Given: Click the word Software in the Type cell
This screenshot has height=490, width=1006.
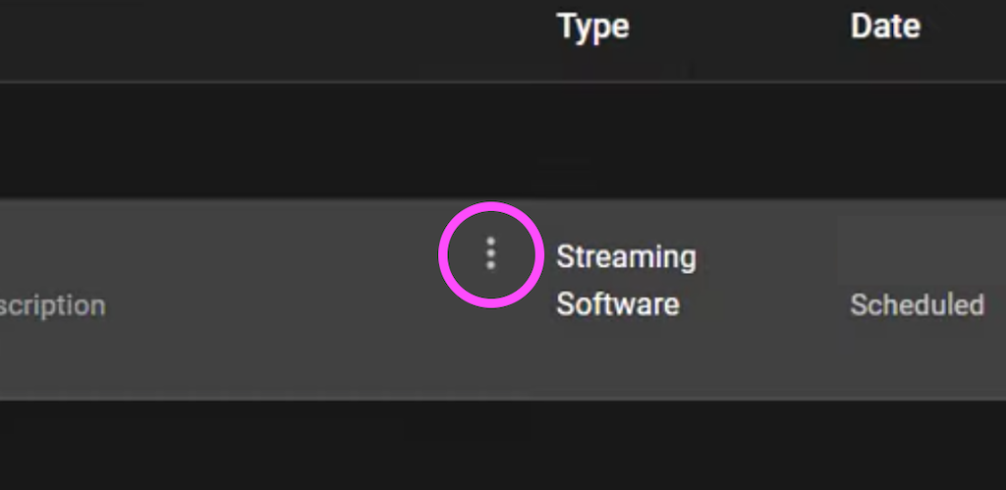Looking at the screenshot, I should pyautogui.click(x=618, y=304).
